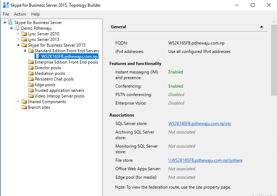This screenshot has width=277, height=196.
Task: Click the scrollbar up arrow in details pane
Action: pyautogui.click(x=274, y=22)
